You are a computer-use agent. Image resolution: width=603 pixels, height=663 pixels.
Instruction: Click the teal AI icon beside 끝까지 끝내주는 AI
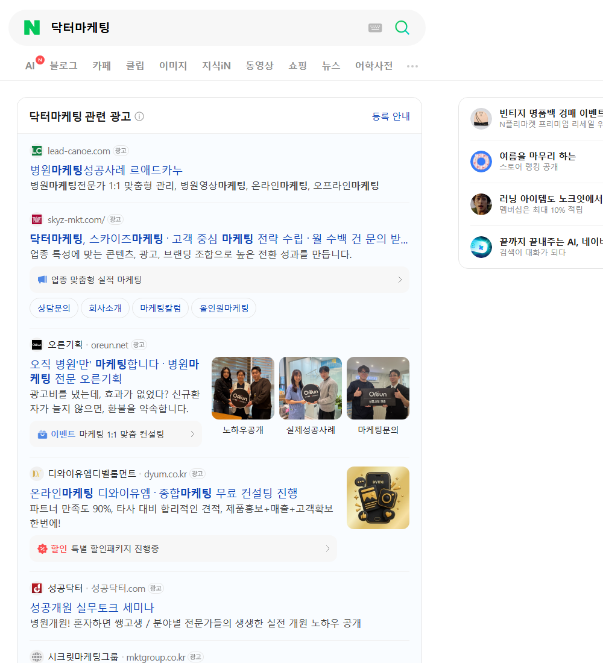[x=481, y=247]
